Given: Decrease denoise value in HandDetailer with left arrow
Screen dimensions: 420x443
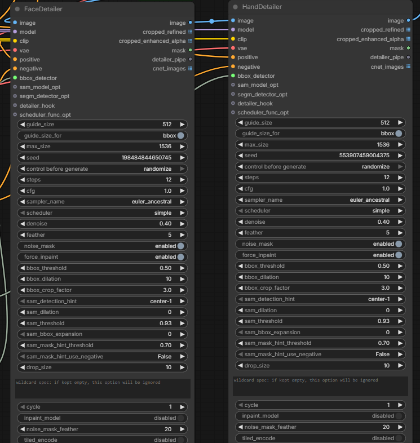Looking at the screenshot, I should coord(241,222).
